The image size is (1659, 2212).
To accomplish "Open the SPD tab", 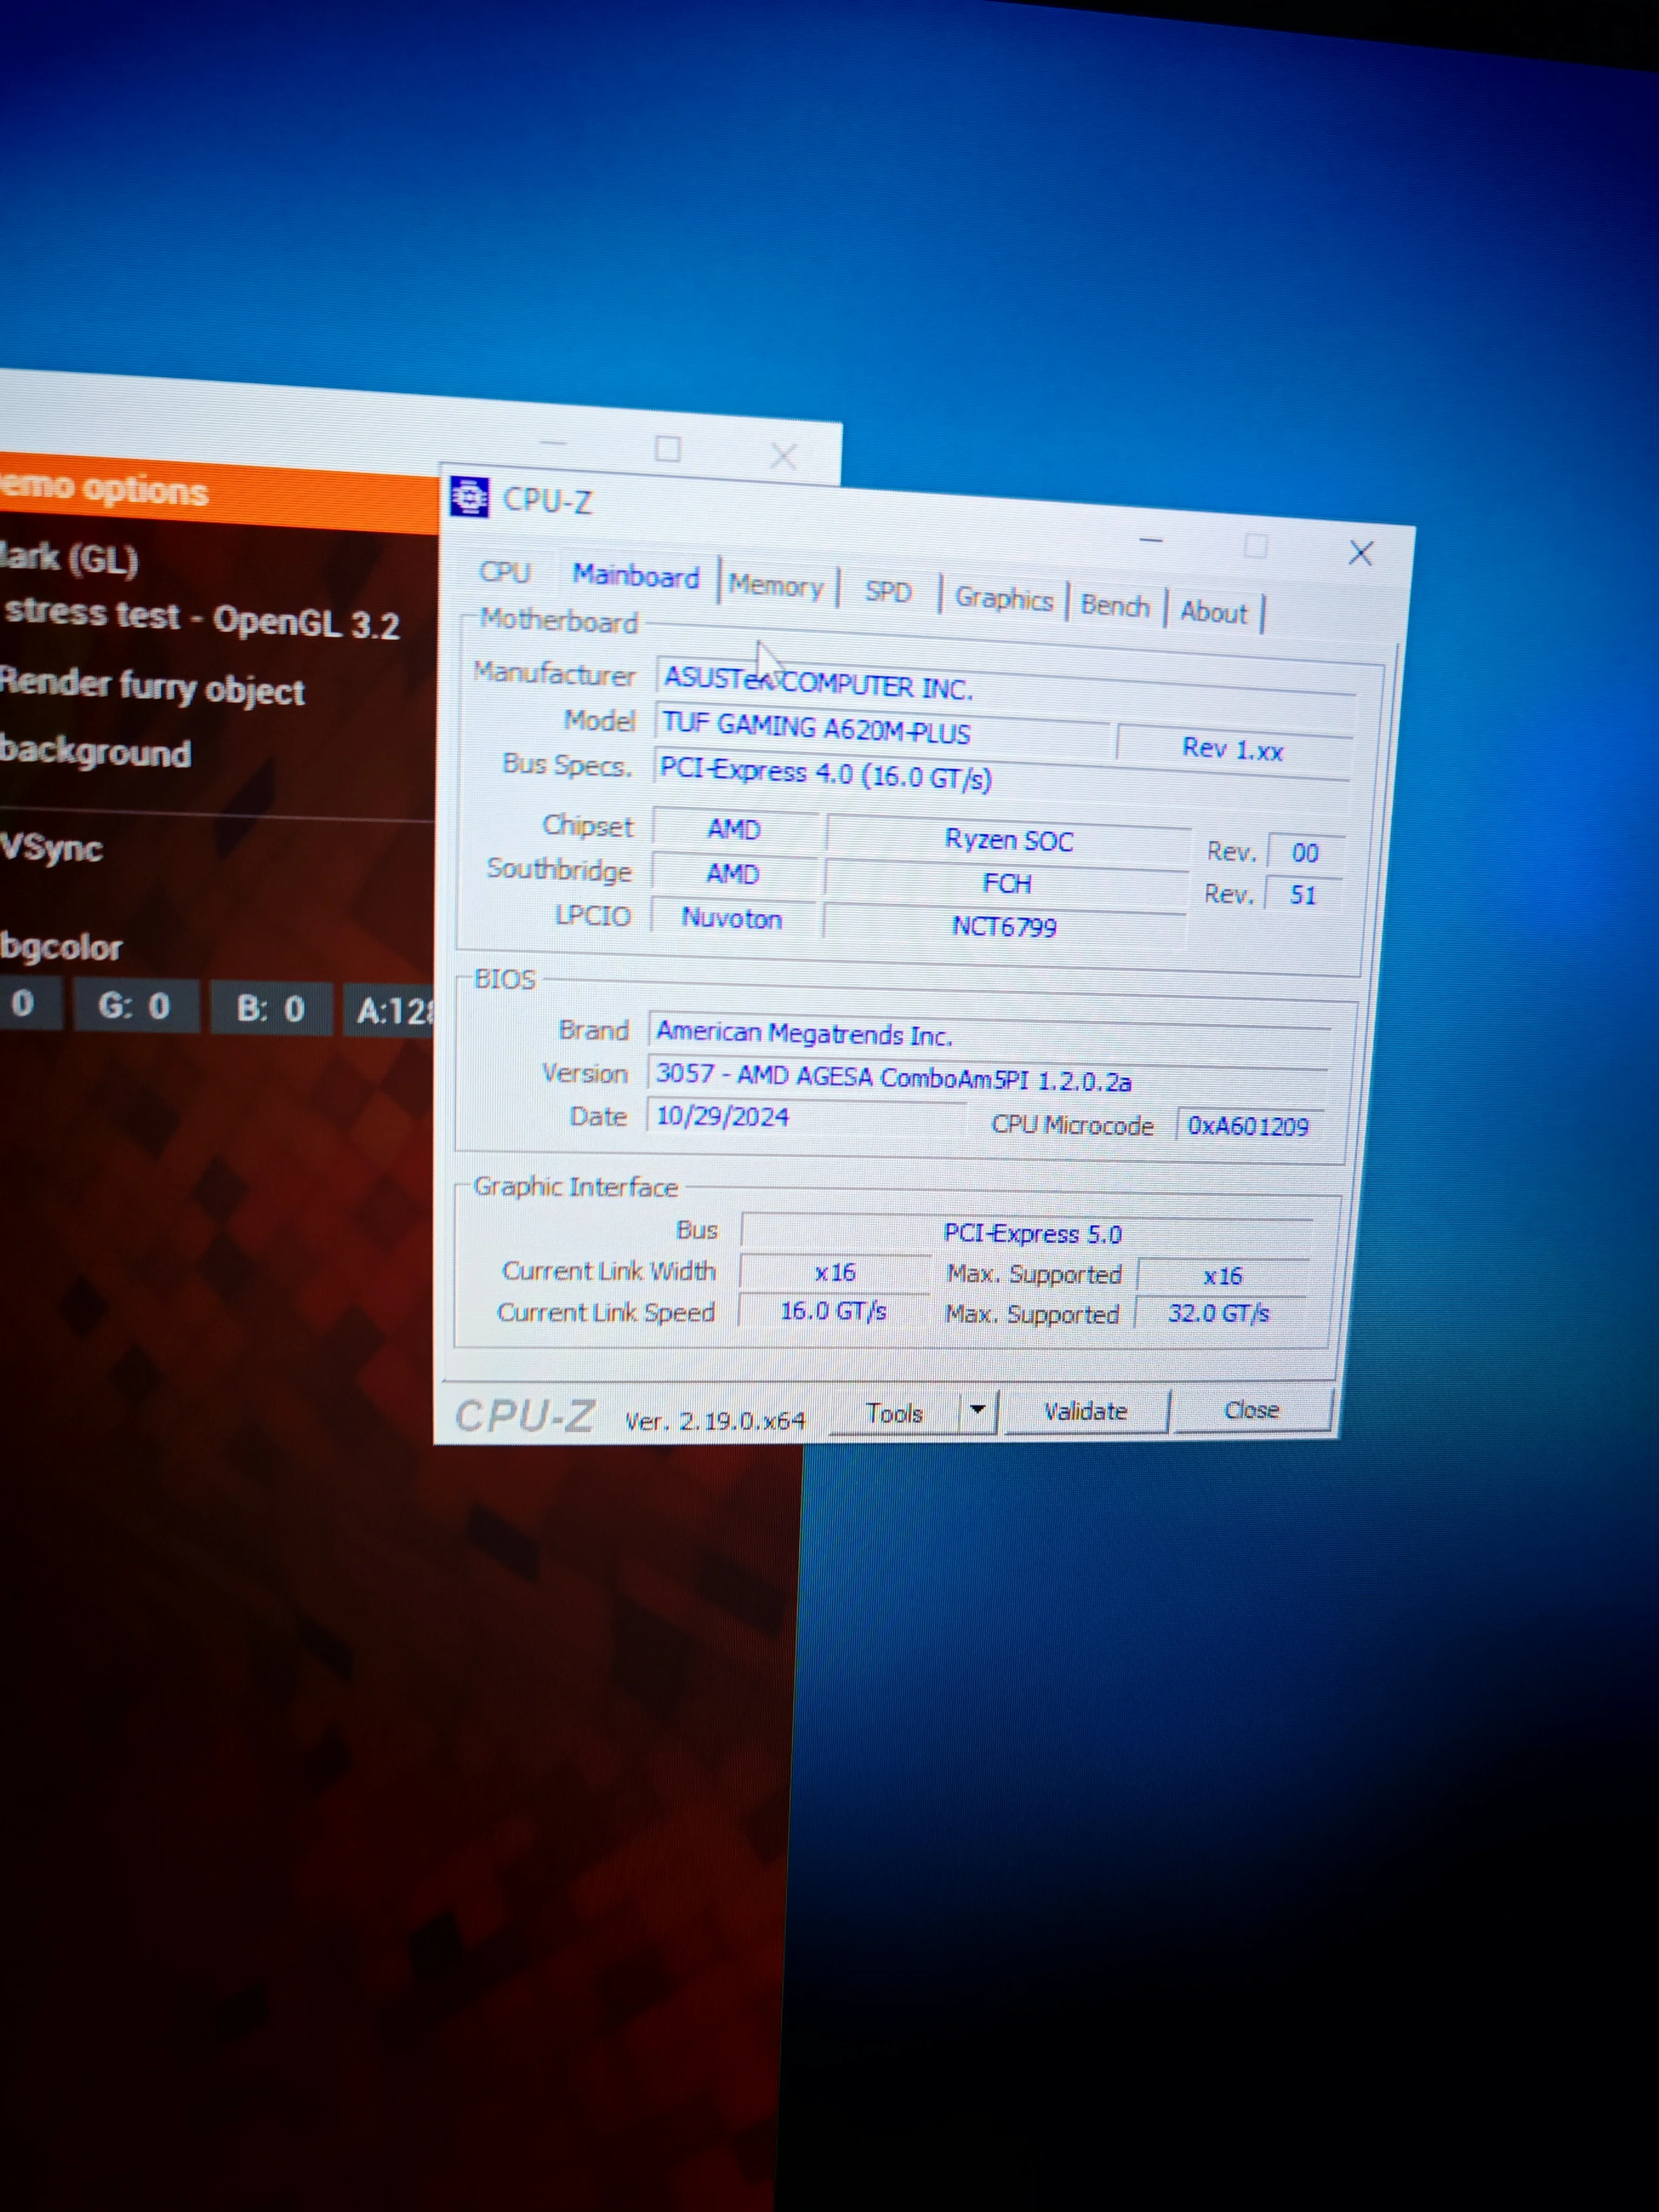I will pyautogui.click(x=887, y=592).
